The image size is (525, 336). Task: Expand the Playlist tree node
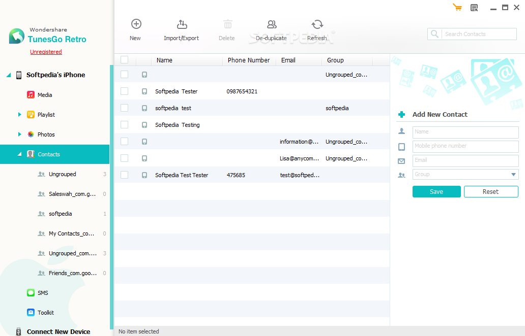[x=19, y=115]
